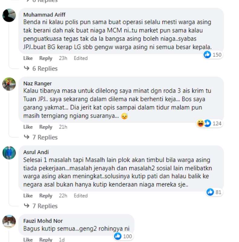Click the 23h timestamp on Ariff's comment
This screenshot has width=239, height=242.
(x=63, y=58)
